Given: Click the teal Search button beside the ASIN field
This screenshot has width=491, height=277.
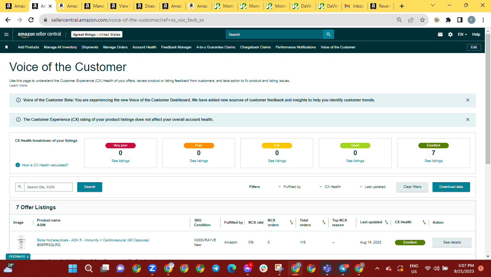Looking at the screenshot, I should [x=90, y=187].
